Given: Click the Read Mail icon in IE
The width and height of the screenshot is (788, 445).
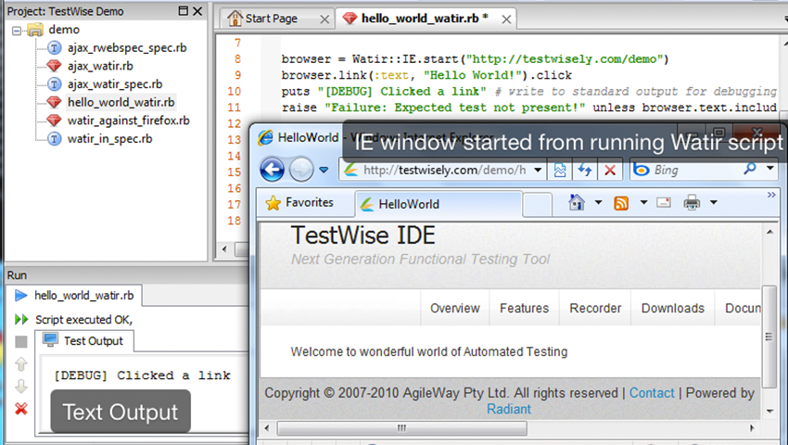Looking at the screenshot, I should pyautogui.click(x=664, y=203).
